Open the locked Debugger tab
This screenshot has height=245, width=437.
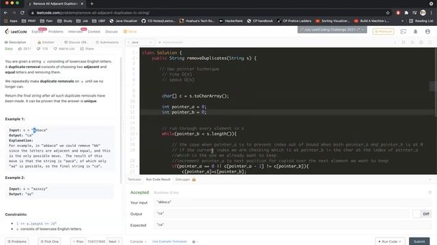185,180
